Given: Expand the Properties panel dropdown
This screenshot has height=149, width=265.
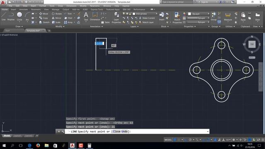Looking at the screenshot, I should pos(190,26).
